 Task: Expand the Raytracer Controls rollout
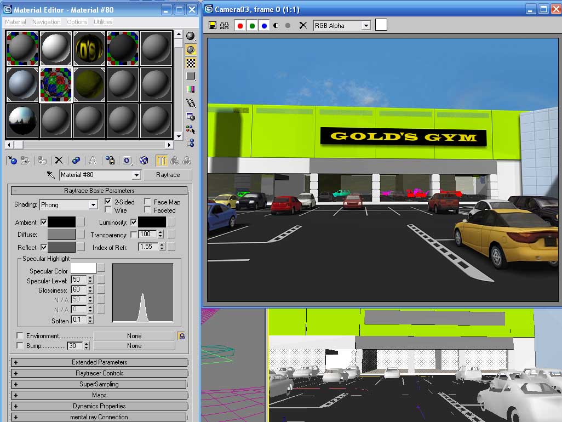[99, 373]
